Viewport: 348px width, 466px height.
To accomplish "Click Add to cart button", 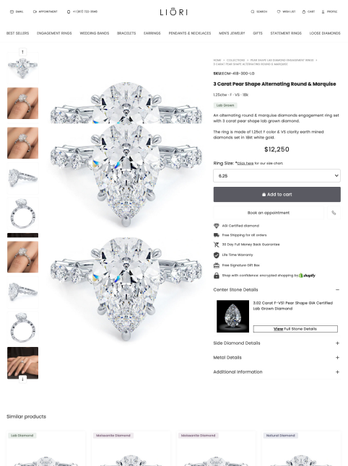I will 277,194.
